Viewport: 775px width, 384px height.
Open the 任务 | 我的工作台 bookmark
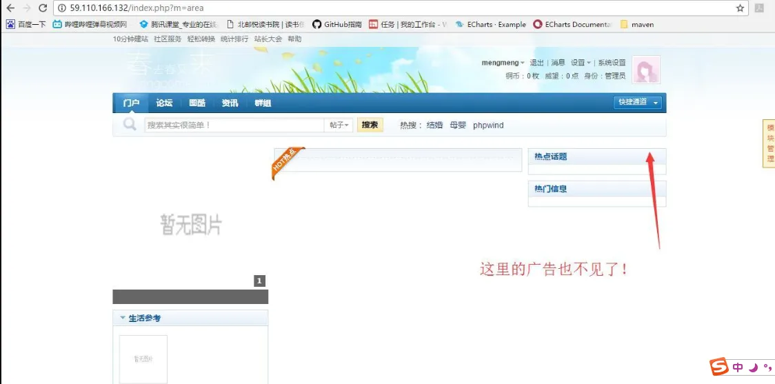click(408, 24)
